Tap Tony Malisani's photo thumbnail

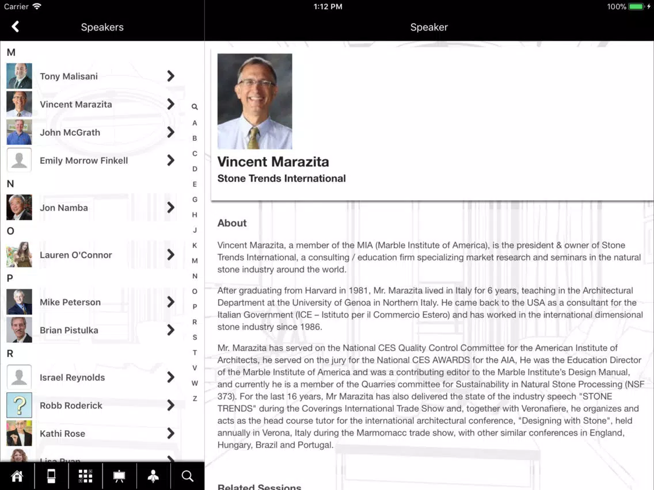(19, 76)
